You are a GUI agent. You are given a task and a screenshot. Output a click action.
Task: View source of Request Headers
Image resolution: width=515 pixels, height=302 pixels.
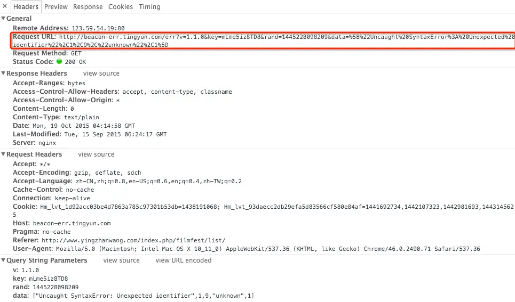click(96, 154)
